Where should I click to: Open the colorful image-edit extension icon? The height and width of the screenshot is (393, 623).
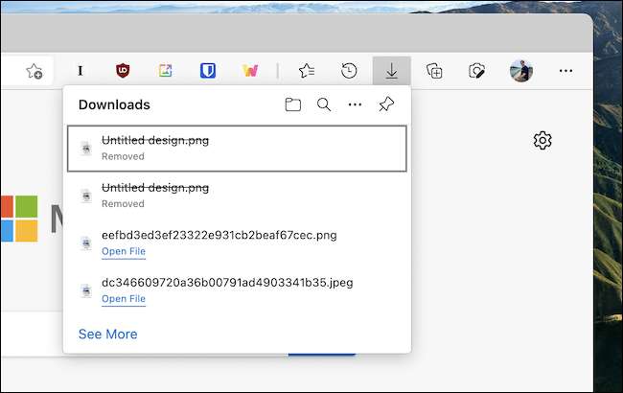click(165, 71)
